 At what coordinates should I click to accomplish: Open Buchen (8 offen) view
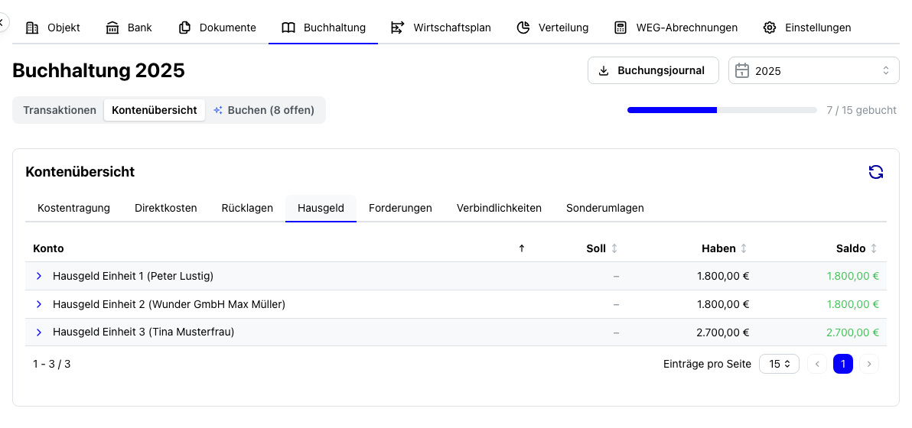(x=264, y=110)
